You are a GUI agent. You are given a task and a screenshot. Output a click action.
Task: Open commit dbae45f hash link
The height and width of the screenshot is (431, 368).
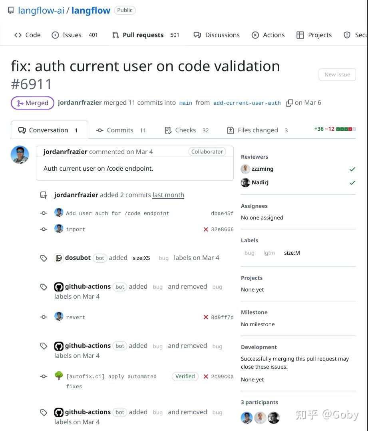222,214
